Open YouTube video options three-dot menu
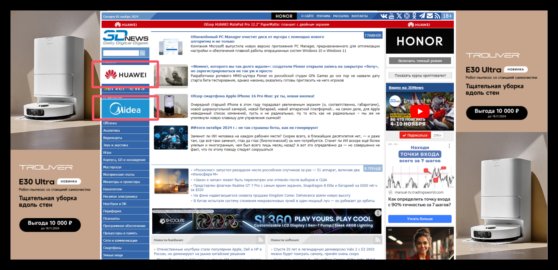Screen dimensions: 558x270 click(x=443, y=101)
